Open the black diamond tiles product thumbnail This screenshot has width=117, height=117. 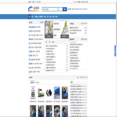(x=49, y=93)
